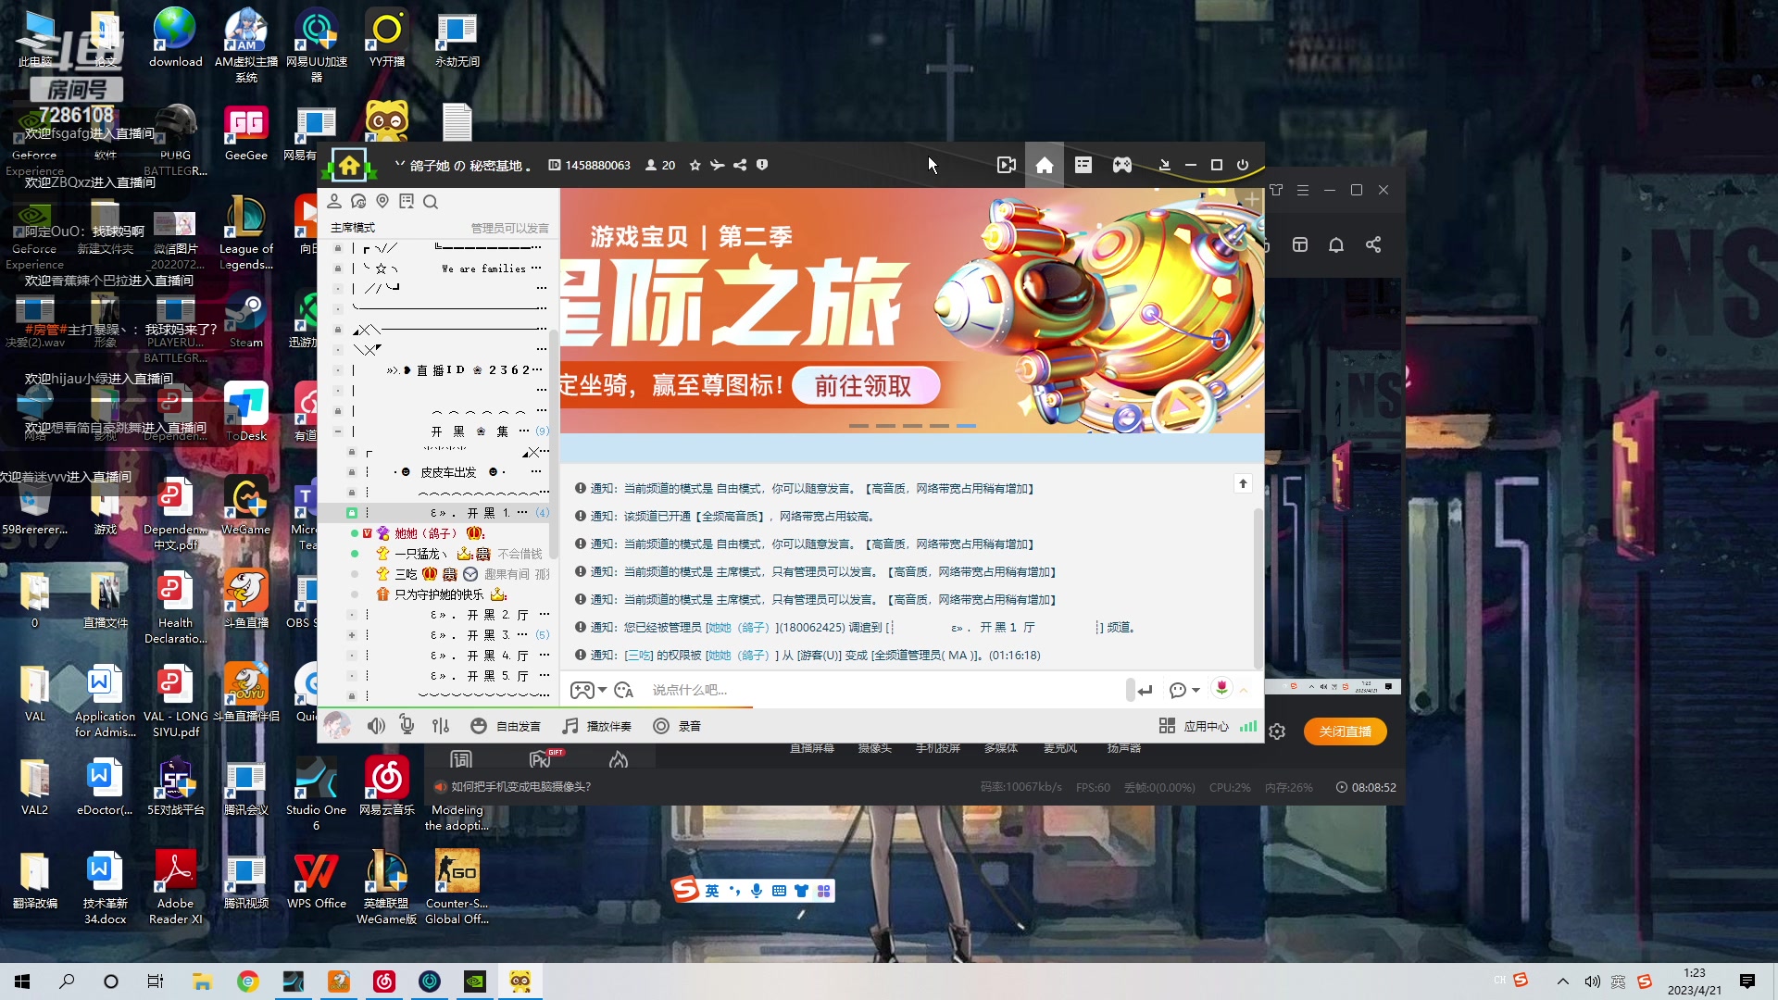Open the game controller tab in the title bar
1778x1000 pixels.
coord(1122,165)
